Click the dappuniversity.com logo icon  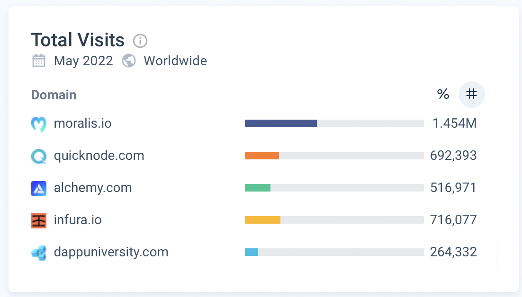tap(38, 253)
